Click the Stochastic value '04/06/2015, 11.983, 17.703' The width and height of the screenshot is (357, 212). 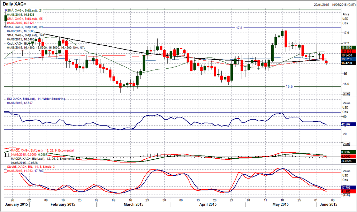click(25, 171)
